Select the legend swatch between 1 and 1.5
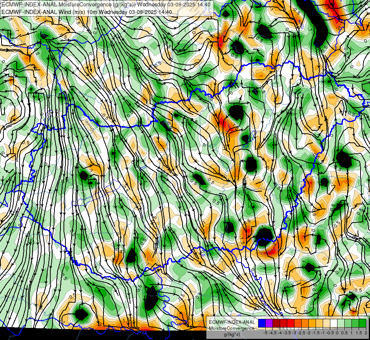 tap(355, 323)
